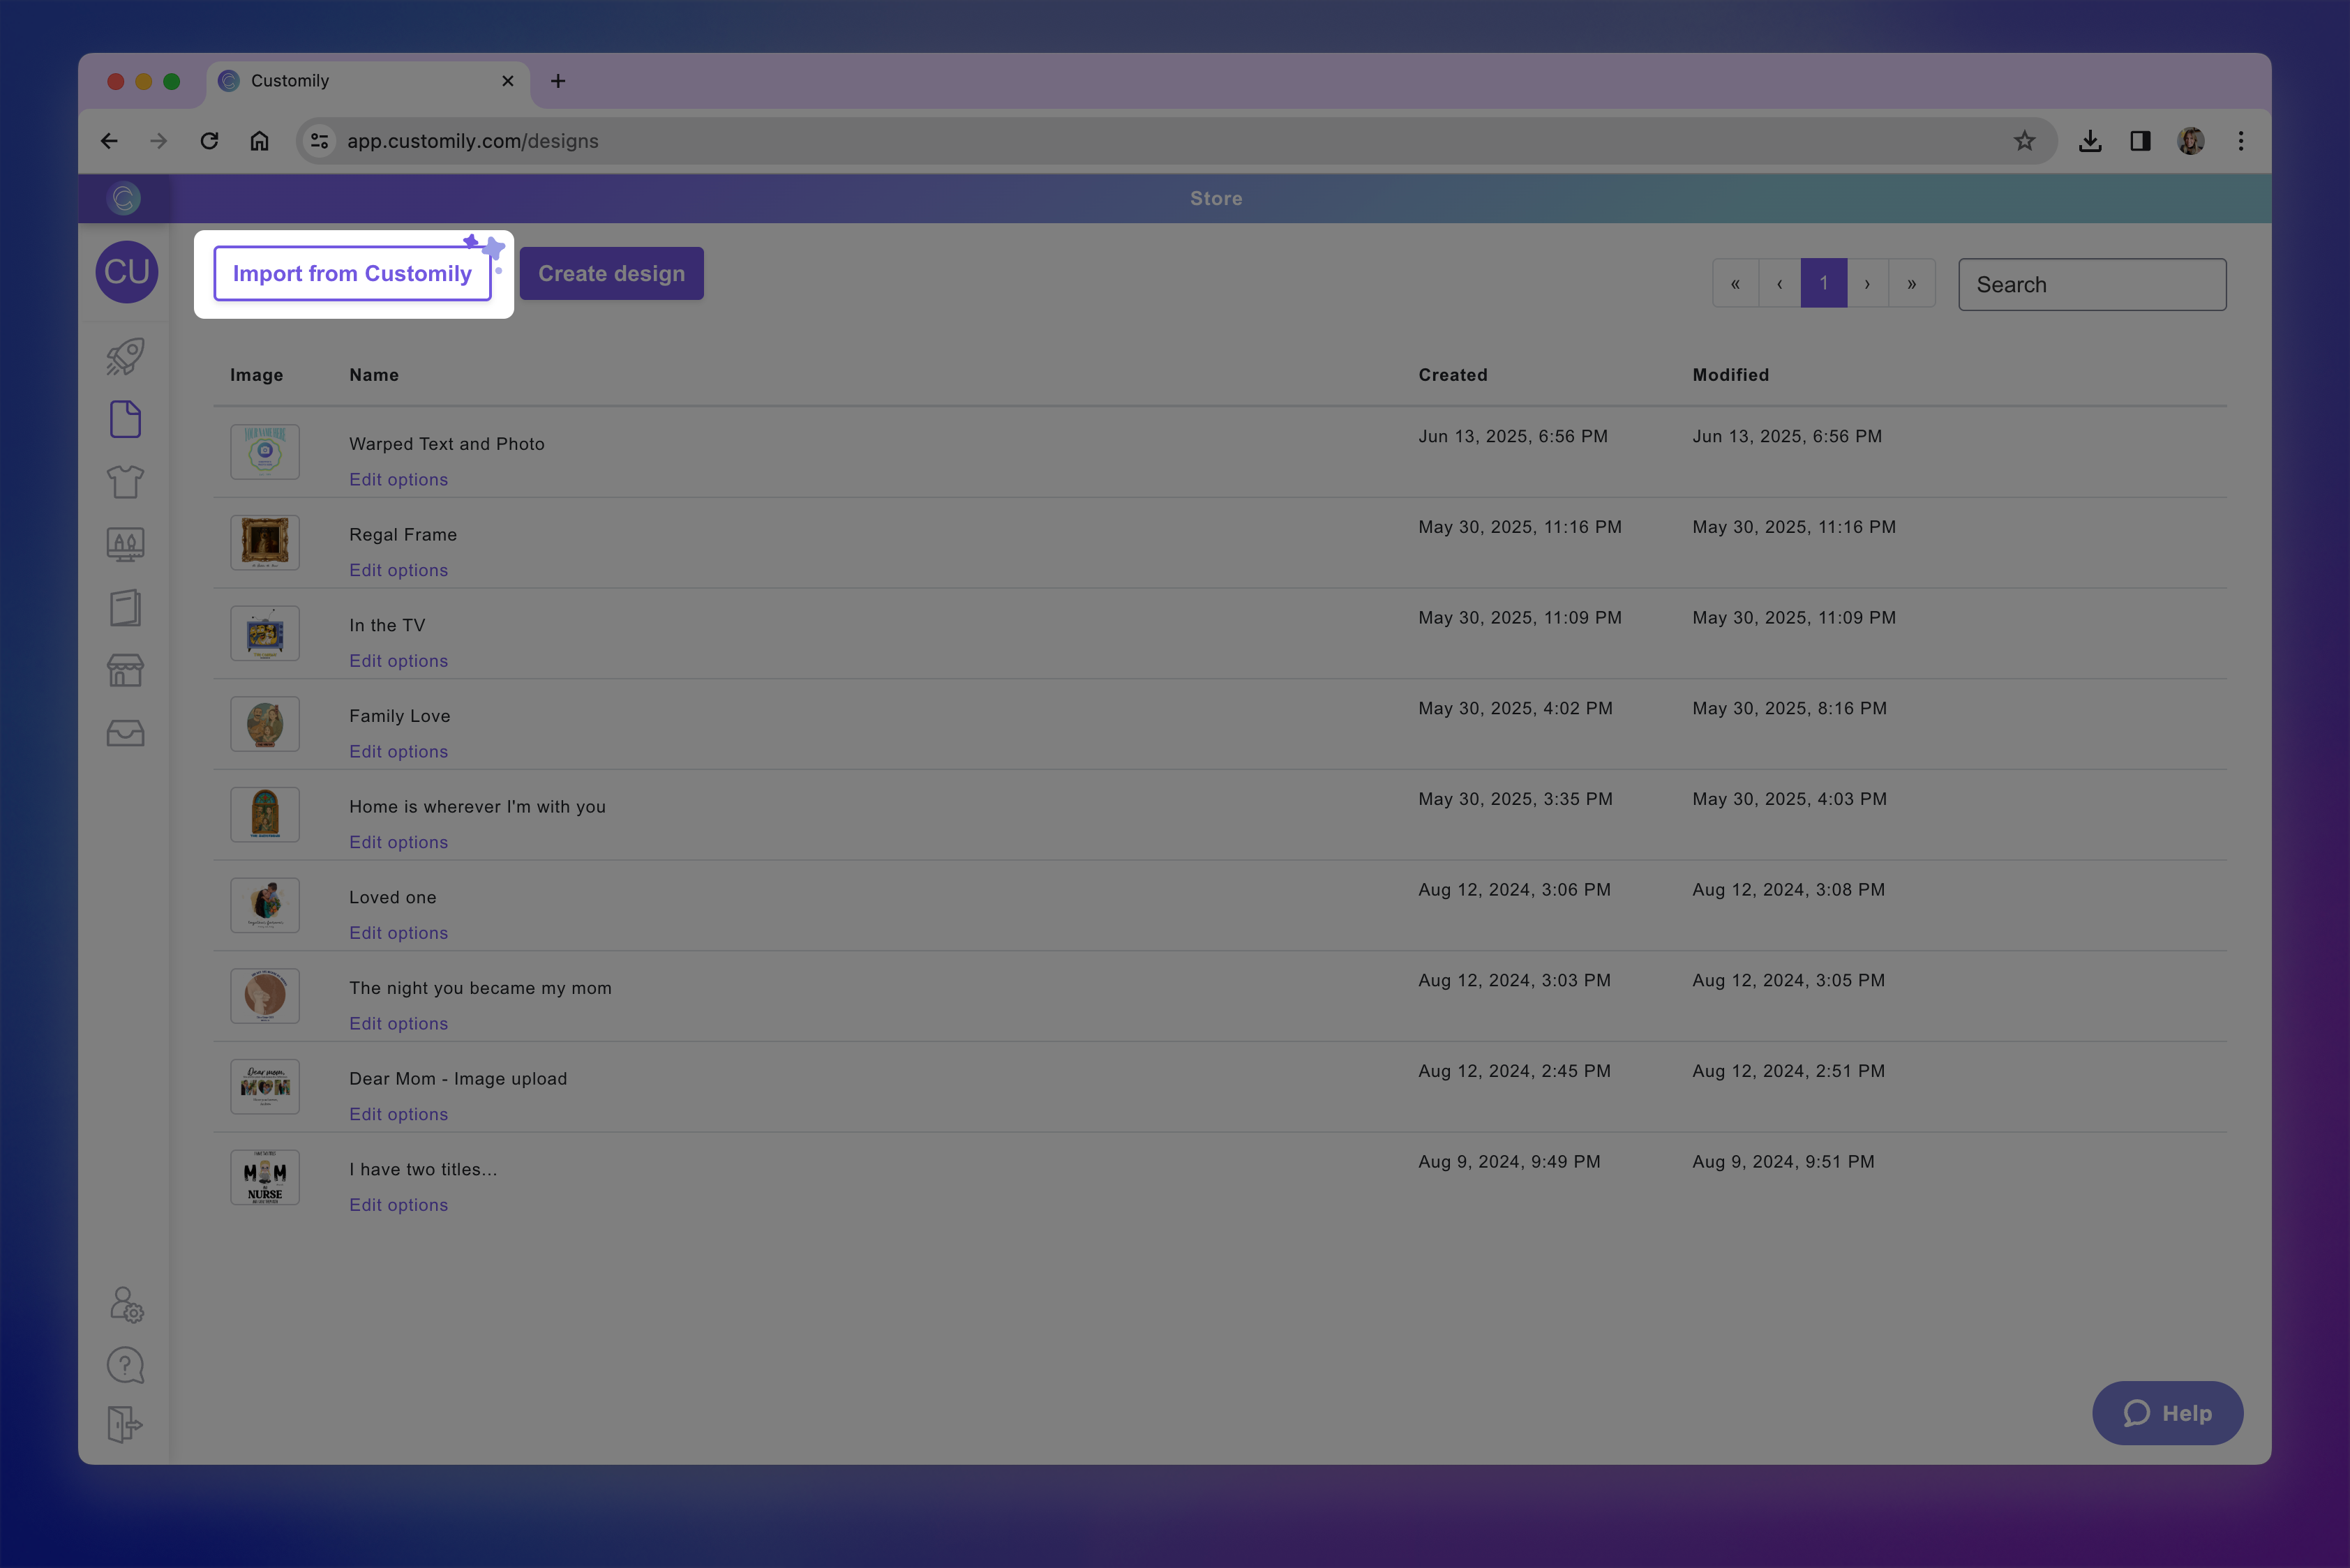Bookmark page with star icon
2350x1568 pixels.
pos(2024,141)
